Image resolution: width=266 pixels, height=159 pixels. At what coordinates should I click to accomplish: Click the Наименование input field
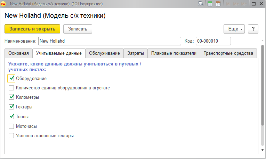(x=110, y=41)
